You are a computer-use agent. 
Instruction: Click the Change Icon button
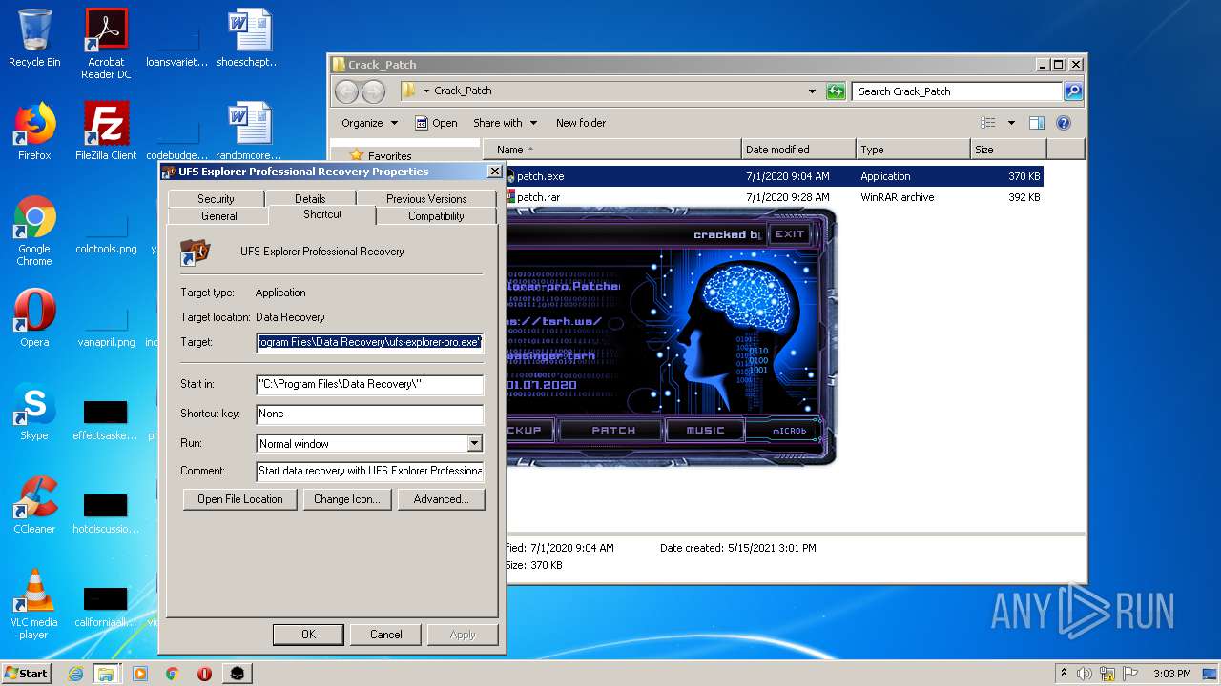point(347,499)
